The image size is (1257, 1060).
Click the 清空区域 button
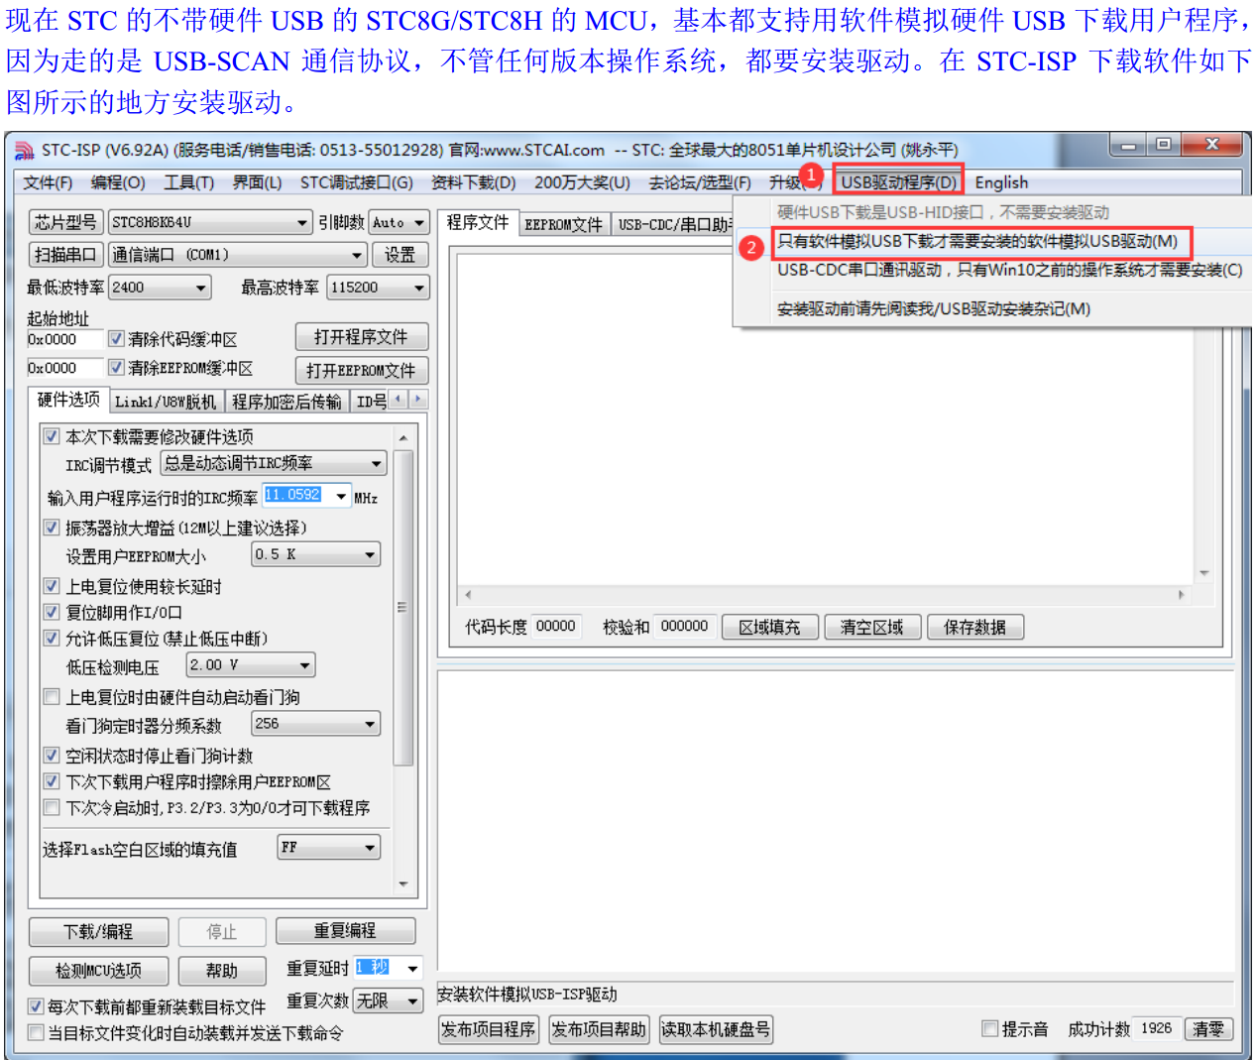point(872,628)
